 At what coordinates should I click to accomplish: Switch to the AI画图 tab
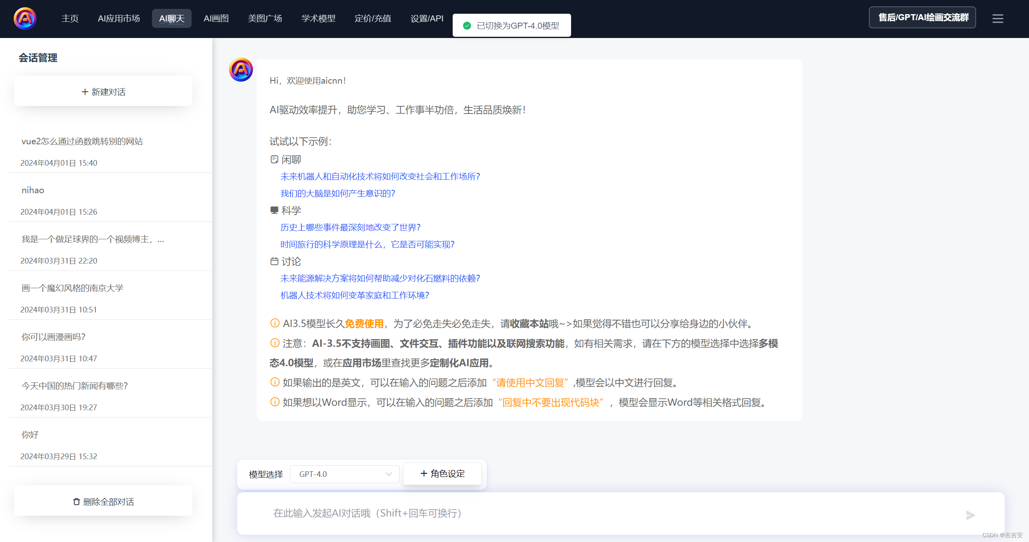click(x=216, y=19)
